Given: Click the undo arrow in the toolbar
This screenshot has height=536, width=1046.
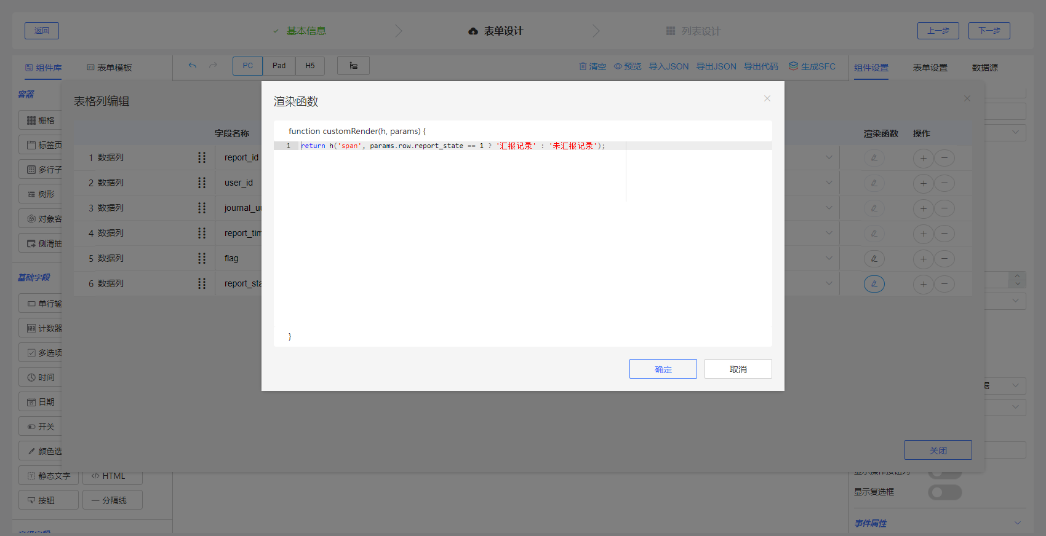Looking at the screenshot, I should click(x=193, y=66).
